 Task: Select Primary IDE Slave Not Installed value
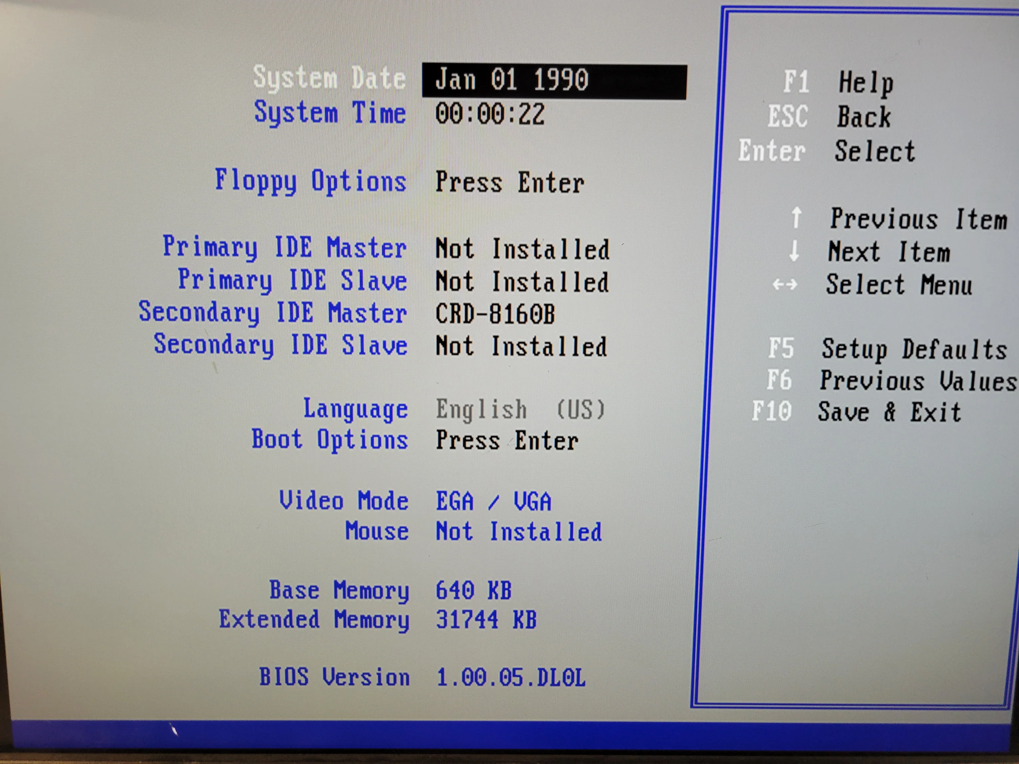[x=522, y=282]
